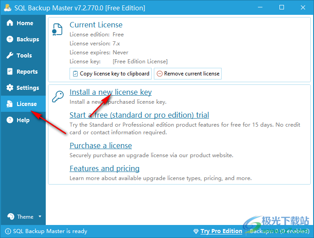Viewport: 314px width, 238px height.
Task: Click the Settings gear icon
Action: [9, 88]
